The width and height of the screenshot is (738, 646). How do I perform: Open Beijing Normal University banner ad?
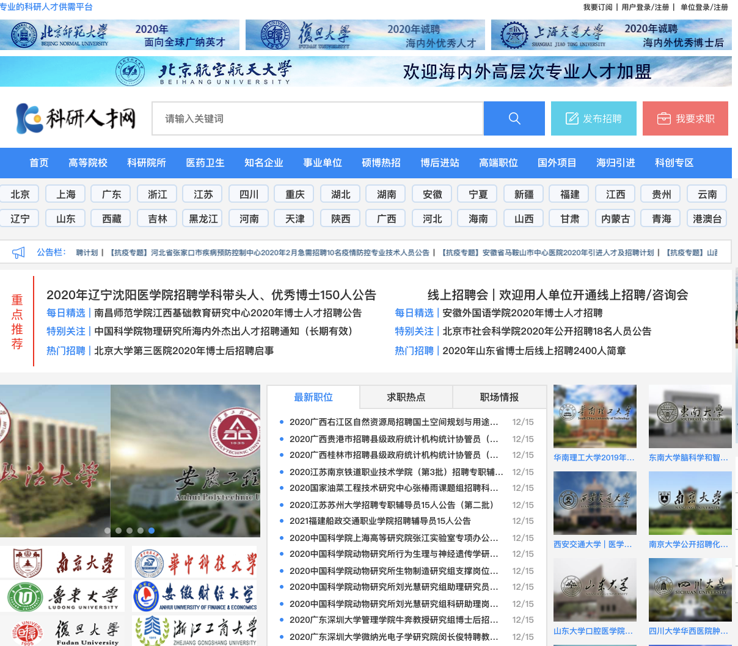120,35
